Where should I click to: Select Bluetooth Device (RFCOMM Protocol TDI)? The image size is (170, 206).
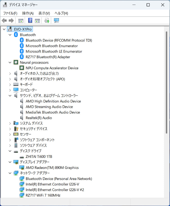59,40
